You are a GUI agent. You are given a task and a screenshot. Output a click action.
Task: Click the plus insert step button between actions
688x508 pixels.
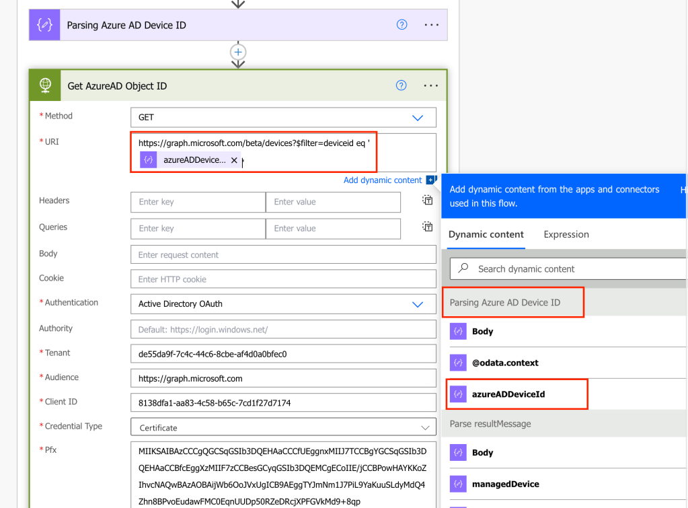coord(237,52)
